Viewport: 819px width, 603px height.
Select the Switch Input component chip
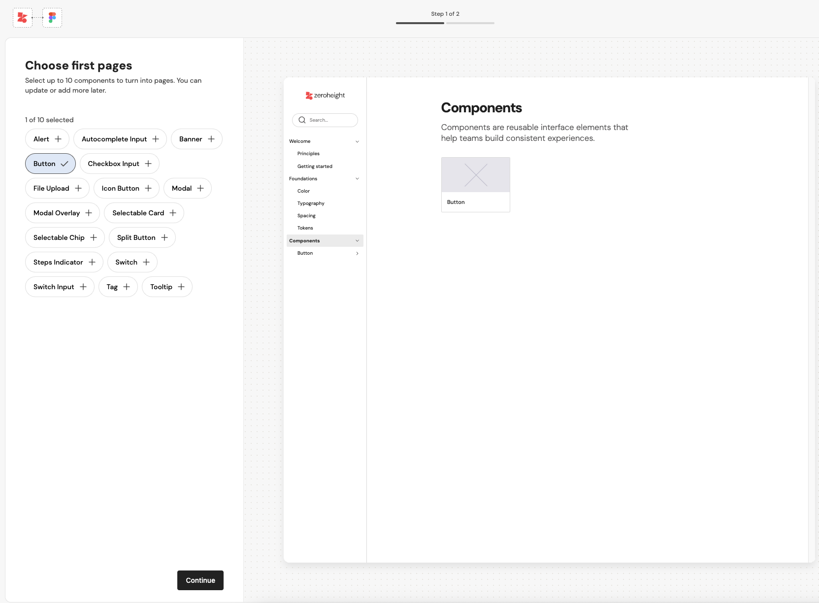pyautogui.click(x=60, y=287)
